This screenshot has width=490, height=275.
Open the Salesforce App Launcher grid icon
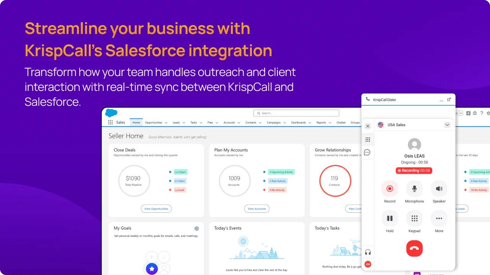[110, 122]
